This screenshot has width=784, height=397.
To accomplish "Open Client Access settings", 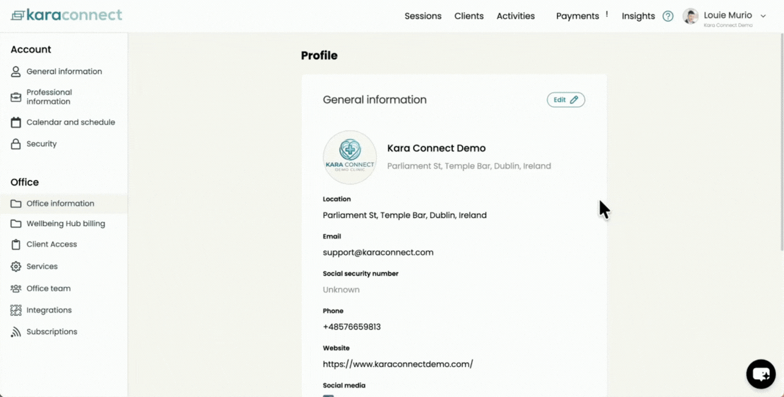I will pos(64,244).
